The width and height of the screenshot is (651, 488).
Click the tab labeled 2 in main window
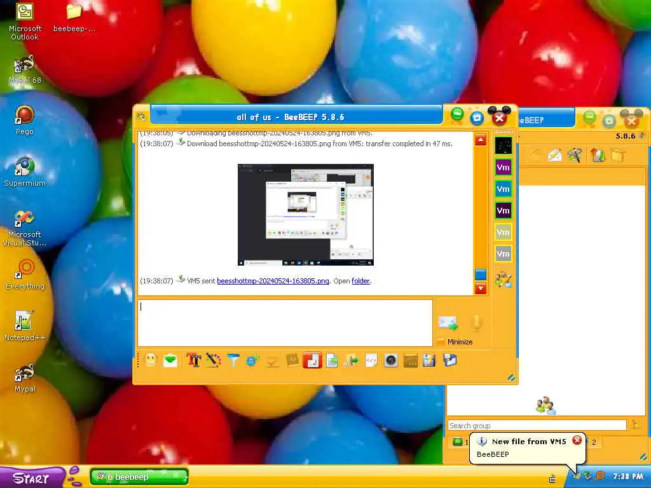(594, 442)
